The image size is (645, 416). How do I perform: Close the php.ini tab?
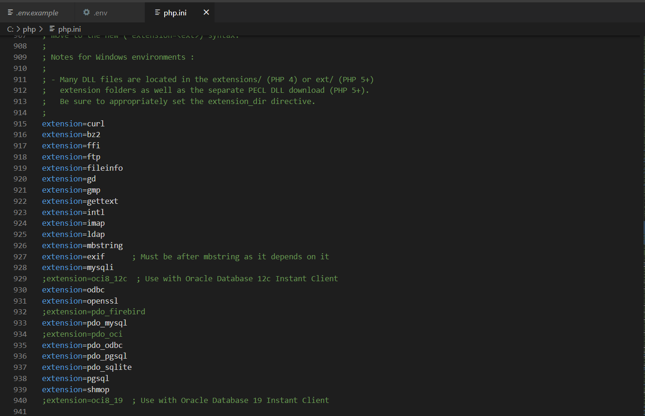tap(206, 13)
